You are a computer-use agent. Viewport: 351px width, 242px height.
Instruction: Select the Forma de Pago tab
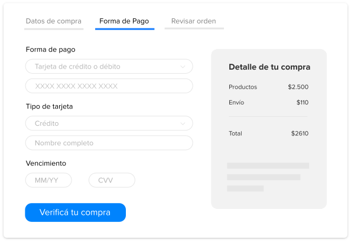[125, 21]
